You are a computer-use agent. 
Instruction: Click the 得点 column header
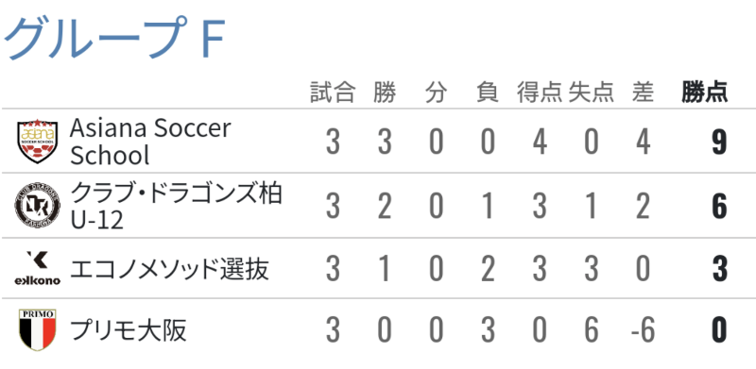(540, 92)
